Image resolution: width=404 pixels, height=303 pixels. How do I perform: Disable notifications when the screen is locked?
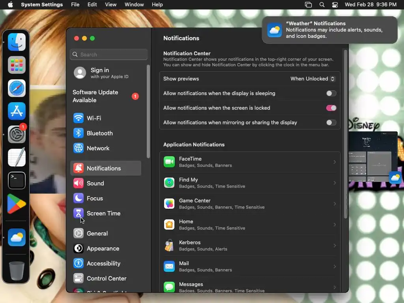pyautogui.click(x=331, y=108)
